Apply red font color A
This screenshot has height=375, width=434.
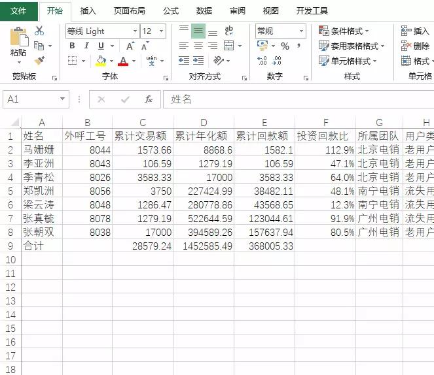tap(123, 61)
